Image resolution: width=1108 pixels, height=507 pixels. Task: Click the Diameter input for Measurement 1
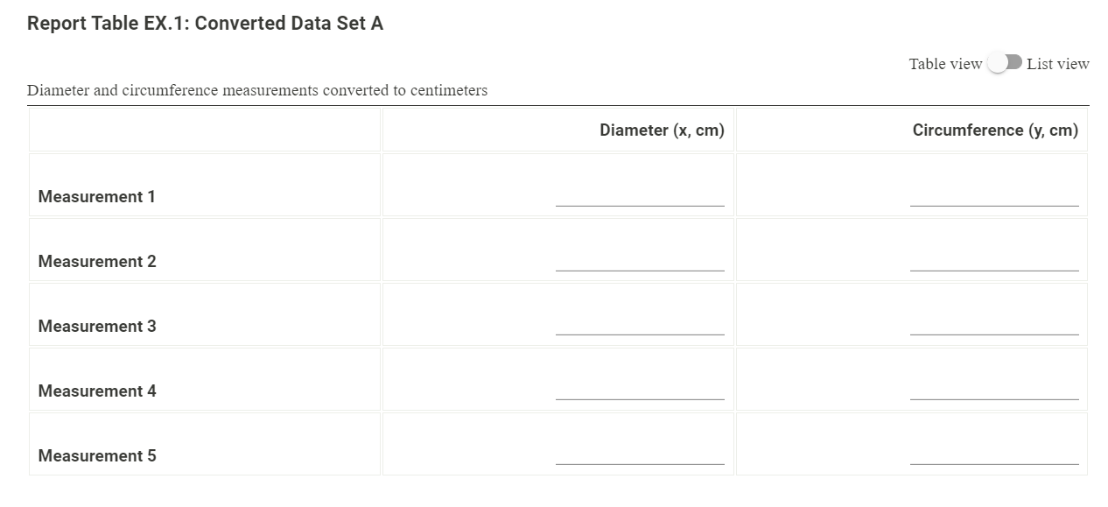[639, 200]
